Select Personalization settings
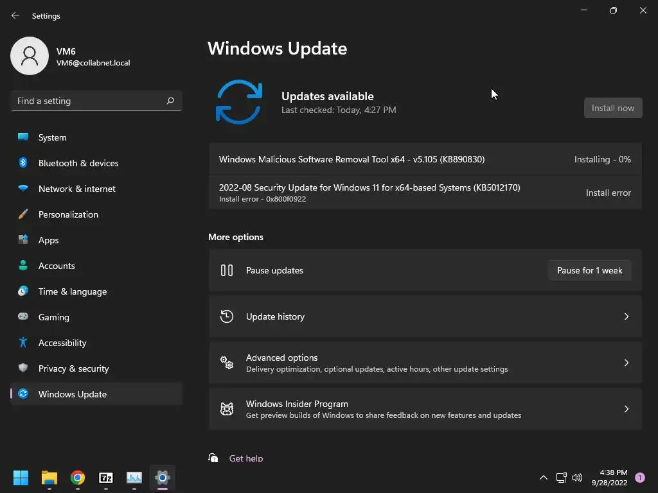The width and height of the screenshot is (658, 493). pos(96,214)
